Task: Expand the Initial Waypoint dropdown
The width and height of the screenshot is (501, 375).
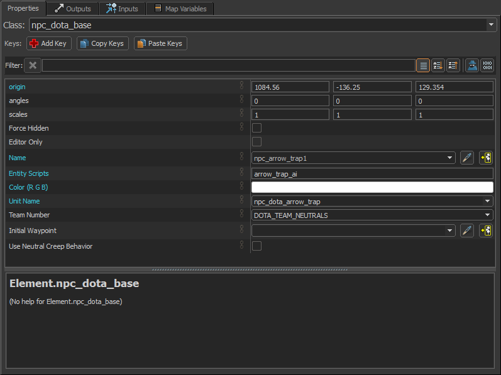Action: coord(449,231)
